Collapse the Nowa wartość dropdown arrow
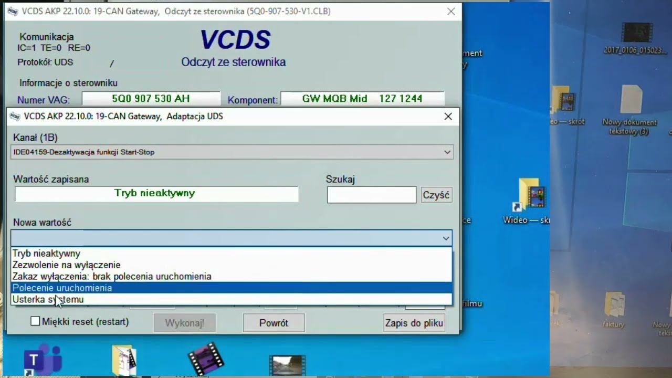The width and height of the screenshot is (672, 378). click(x=446, y=238)
